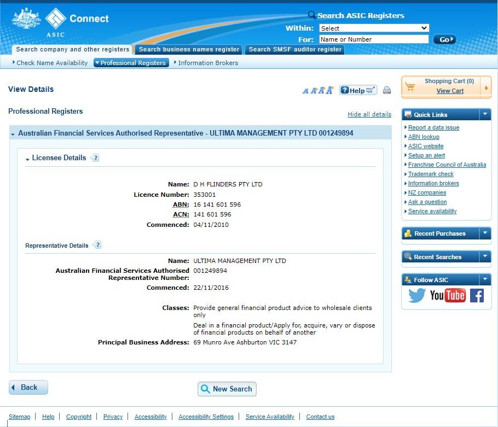Open the Professional Registers menu
This screenshot has height=427, width=498.
(x=131, y=63)
